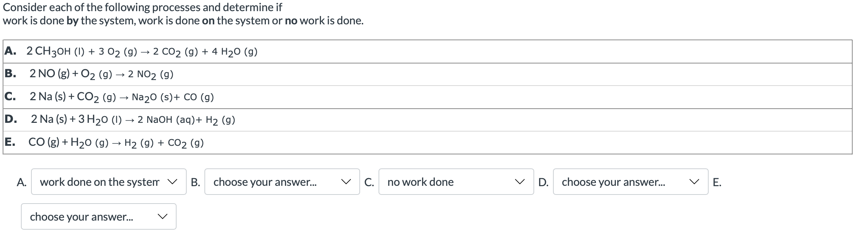
Task: Click the chevron on dropdown B
Action: coord(346,182)
